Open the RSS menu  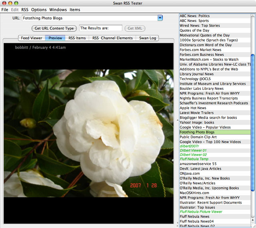(25, 10)
